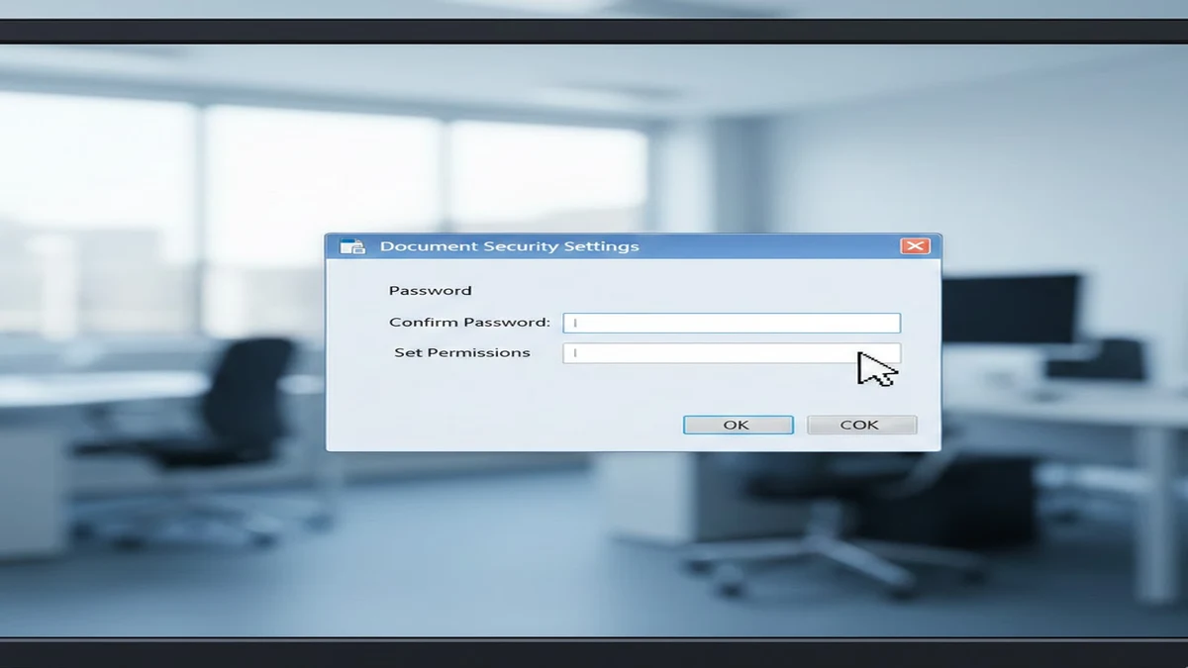Click the Set Permissions label
The width and height of the screenshot is (1188, 668).
click(x=462, y=352)
